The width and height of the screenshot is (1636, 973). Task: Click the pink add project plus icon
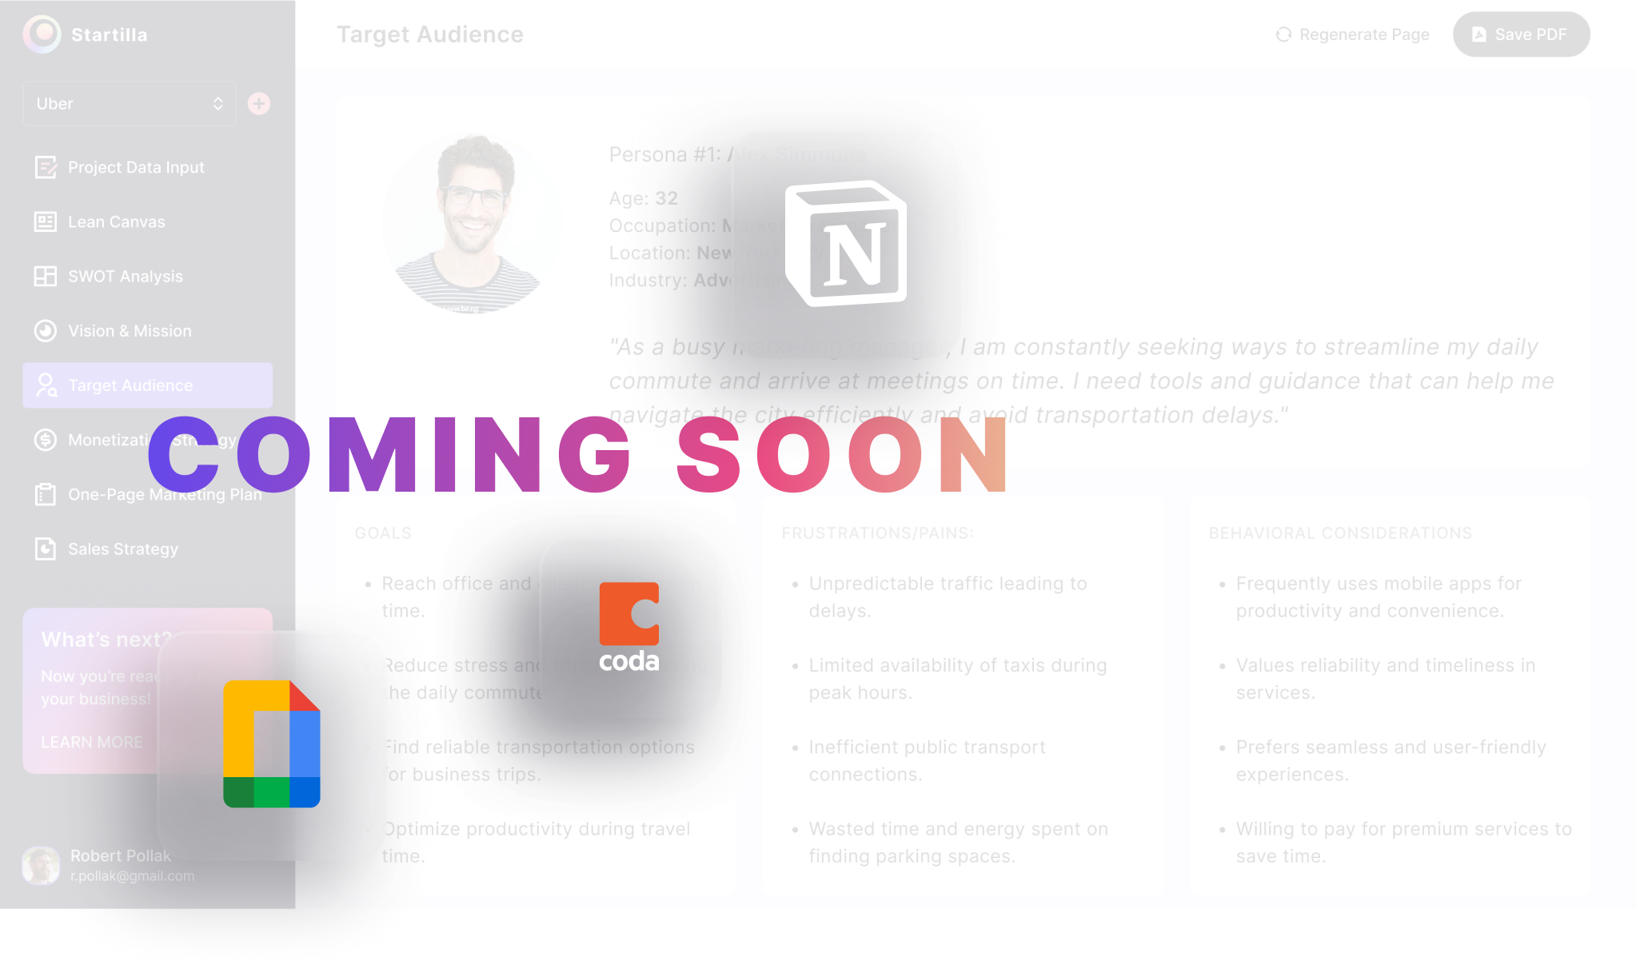[259, 104]
